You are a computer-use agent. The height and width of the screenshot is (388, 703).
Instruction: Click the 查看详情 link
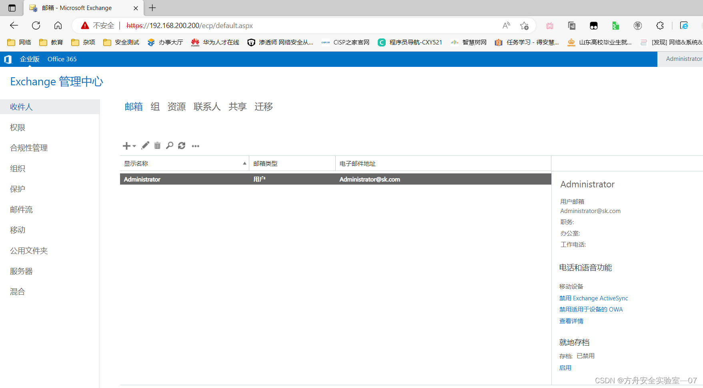pyautogui.click(x=571, y=321)
